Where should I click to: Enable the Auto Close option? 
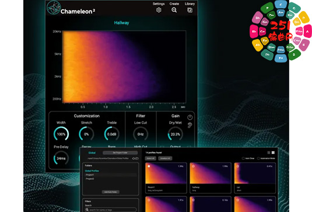pos(243,158)
